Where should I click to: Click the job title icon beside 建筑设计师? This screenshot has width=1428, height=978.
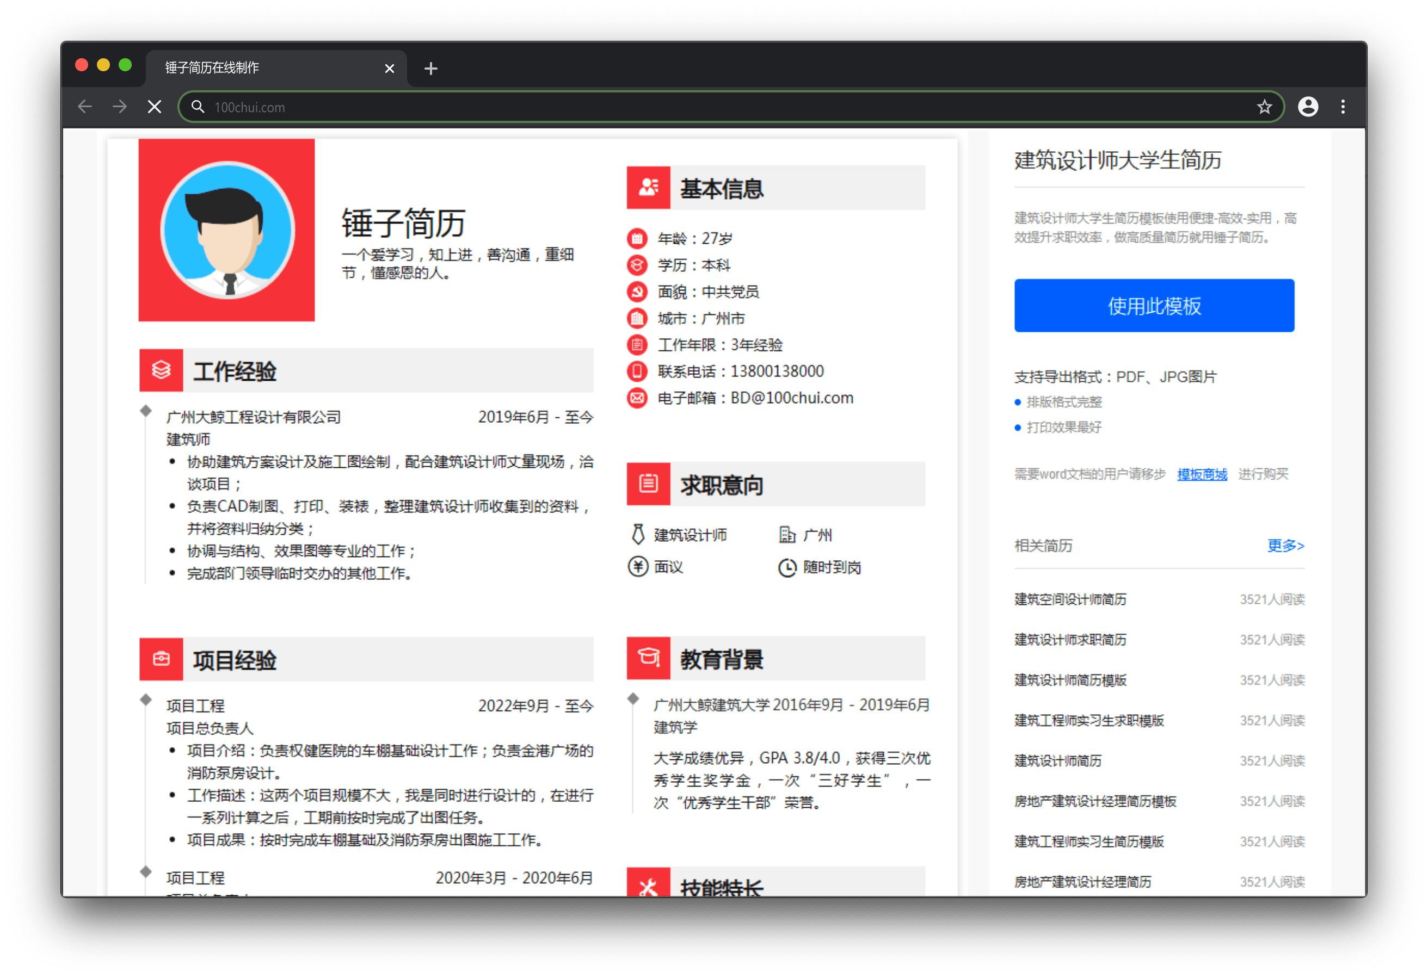coord(638,535)
